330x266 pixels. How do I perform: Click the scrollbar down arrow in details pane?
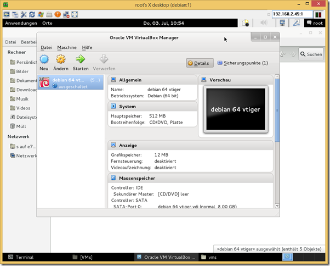click(x=277, y=206)
